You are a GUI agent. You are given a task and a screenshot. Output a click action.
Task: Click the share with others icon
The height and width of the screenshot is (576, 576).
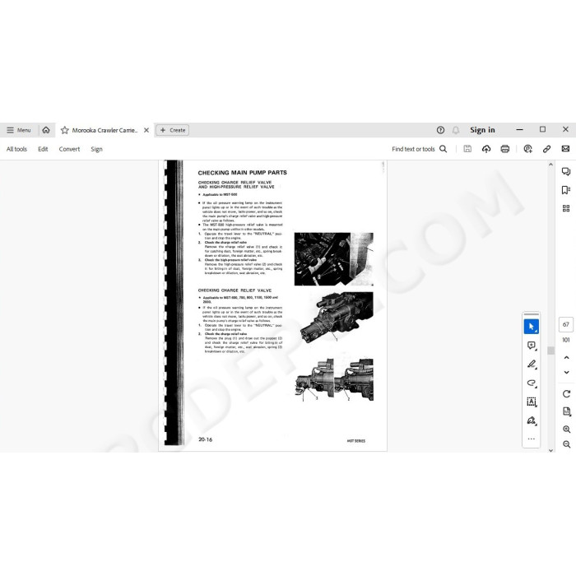pyautogui.click(x=528, y=149)
